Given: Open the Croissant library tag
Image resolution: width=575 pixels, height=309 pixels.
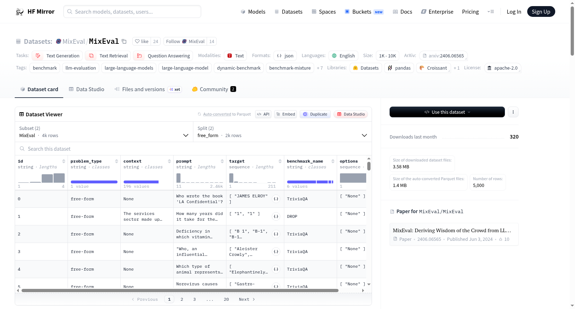Looking at the screenshot, I should 433,68.
